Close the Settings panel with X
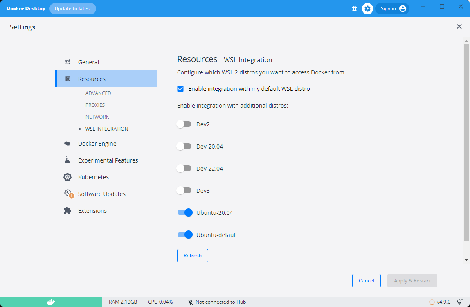The width and height of the screenshot is (470, 307). 459,27
